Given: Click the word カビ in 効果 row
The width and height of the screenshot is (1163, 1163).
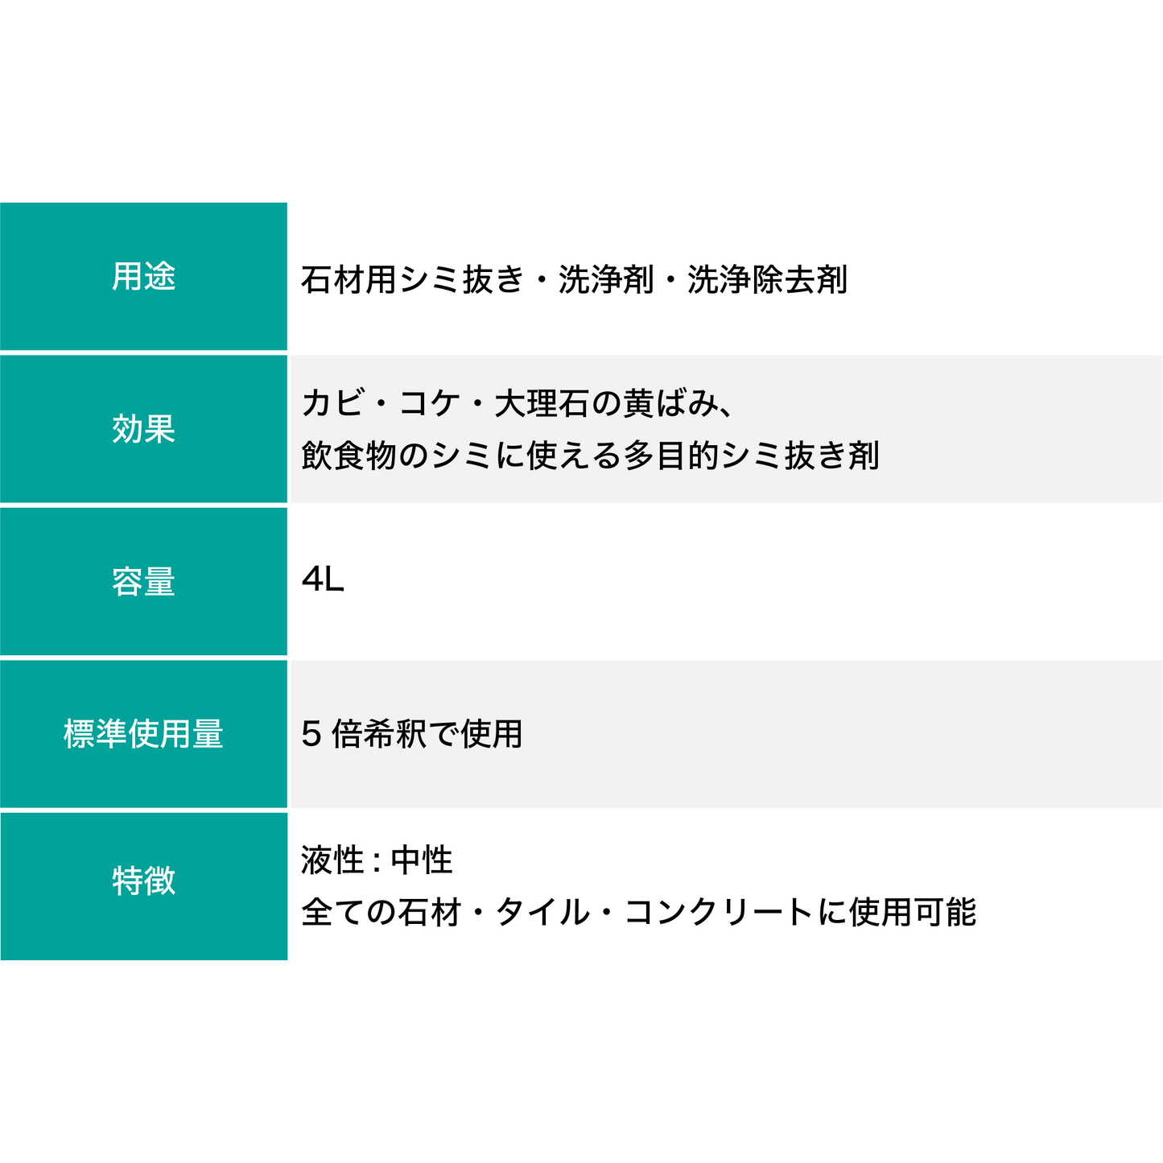Looking at the screenshot, I should 333,403.
